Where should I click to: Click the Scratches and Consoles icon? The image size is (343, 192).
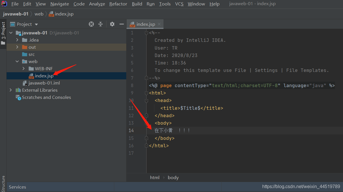(x=18, y=97)
